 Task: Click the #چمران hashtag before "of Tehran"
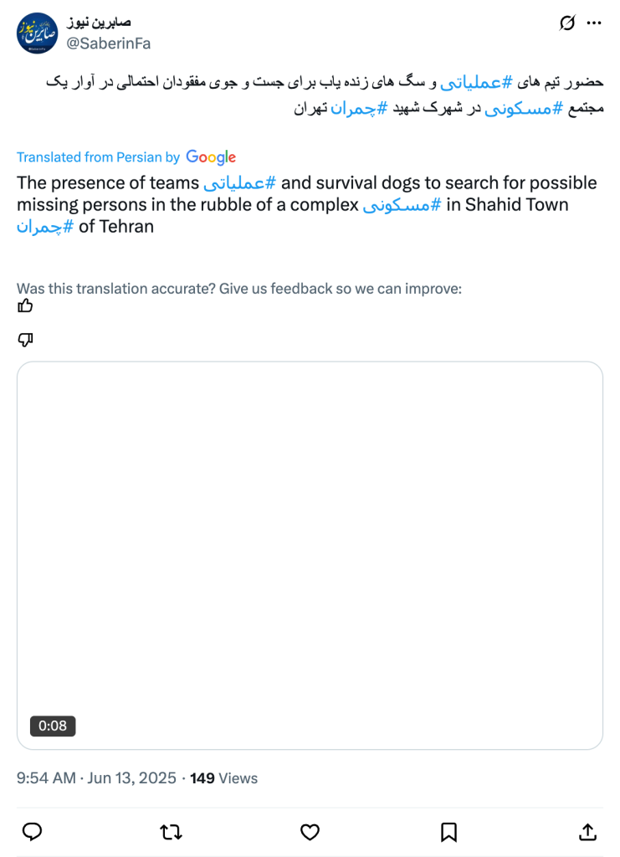click(45, 227)
